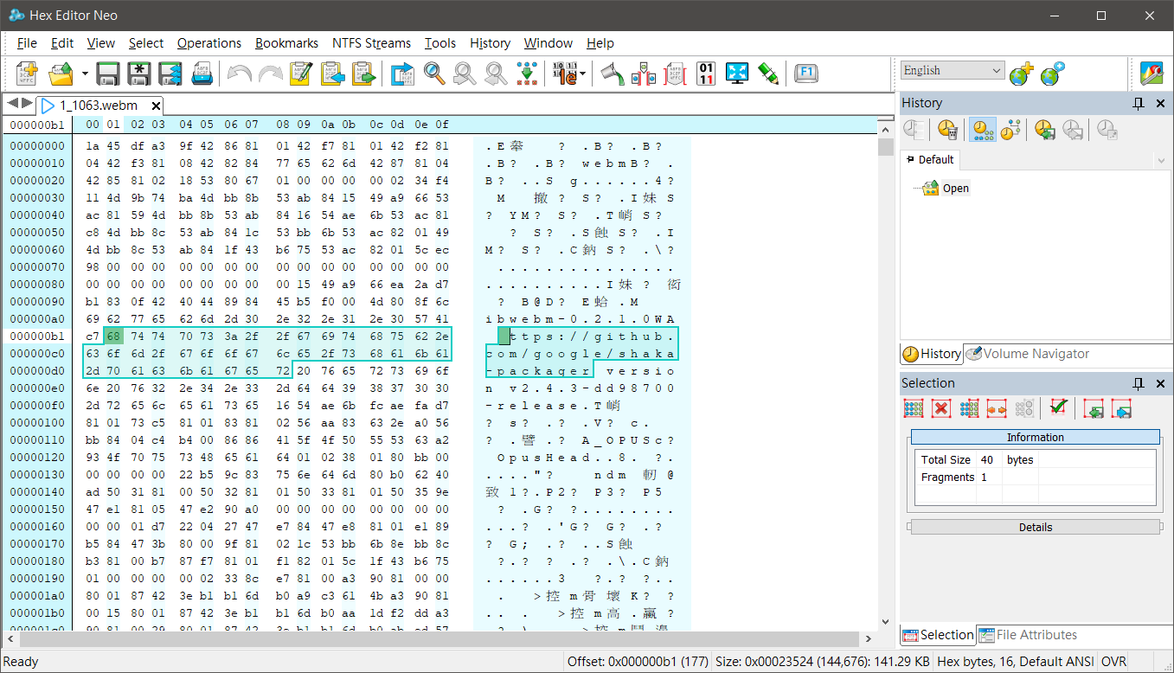Expand the Details section in Selection panel
The height and width of the screenshot is (673, 1174).
pos(1035,527)
